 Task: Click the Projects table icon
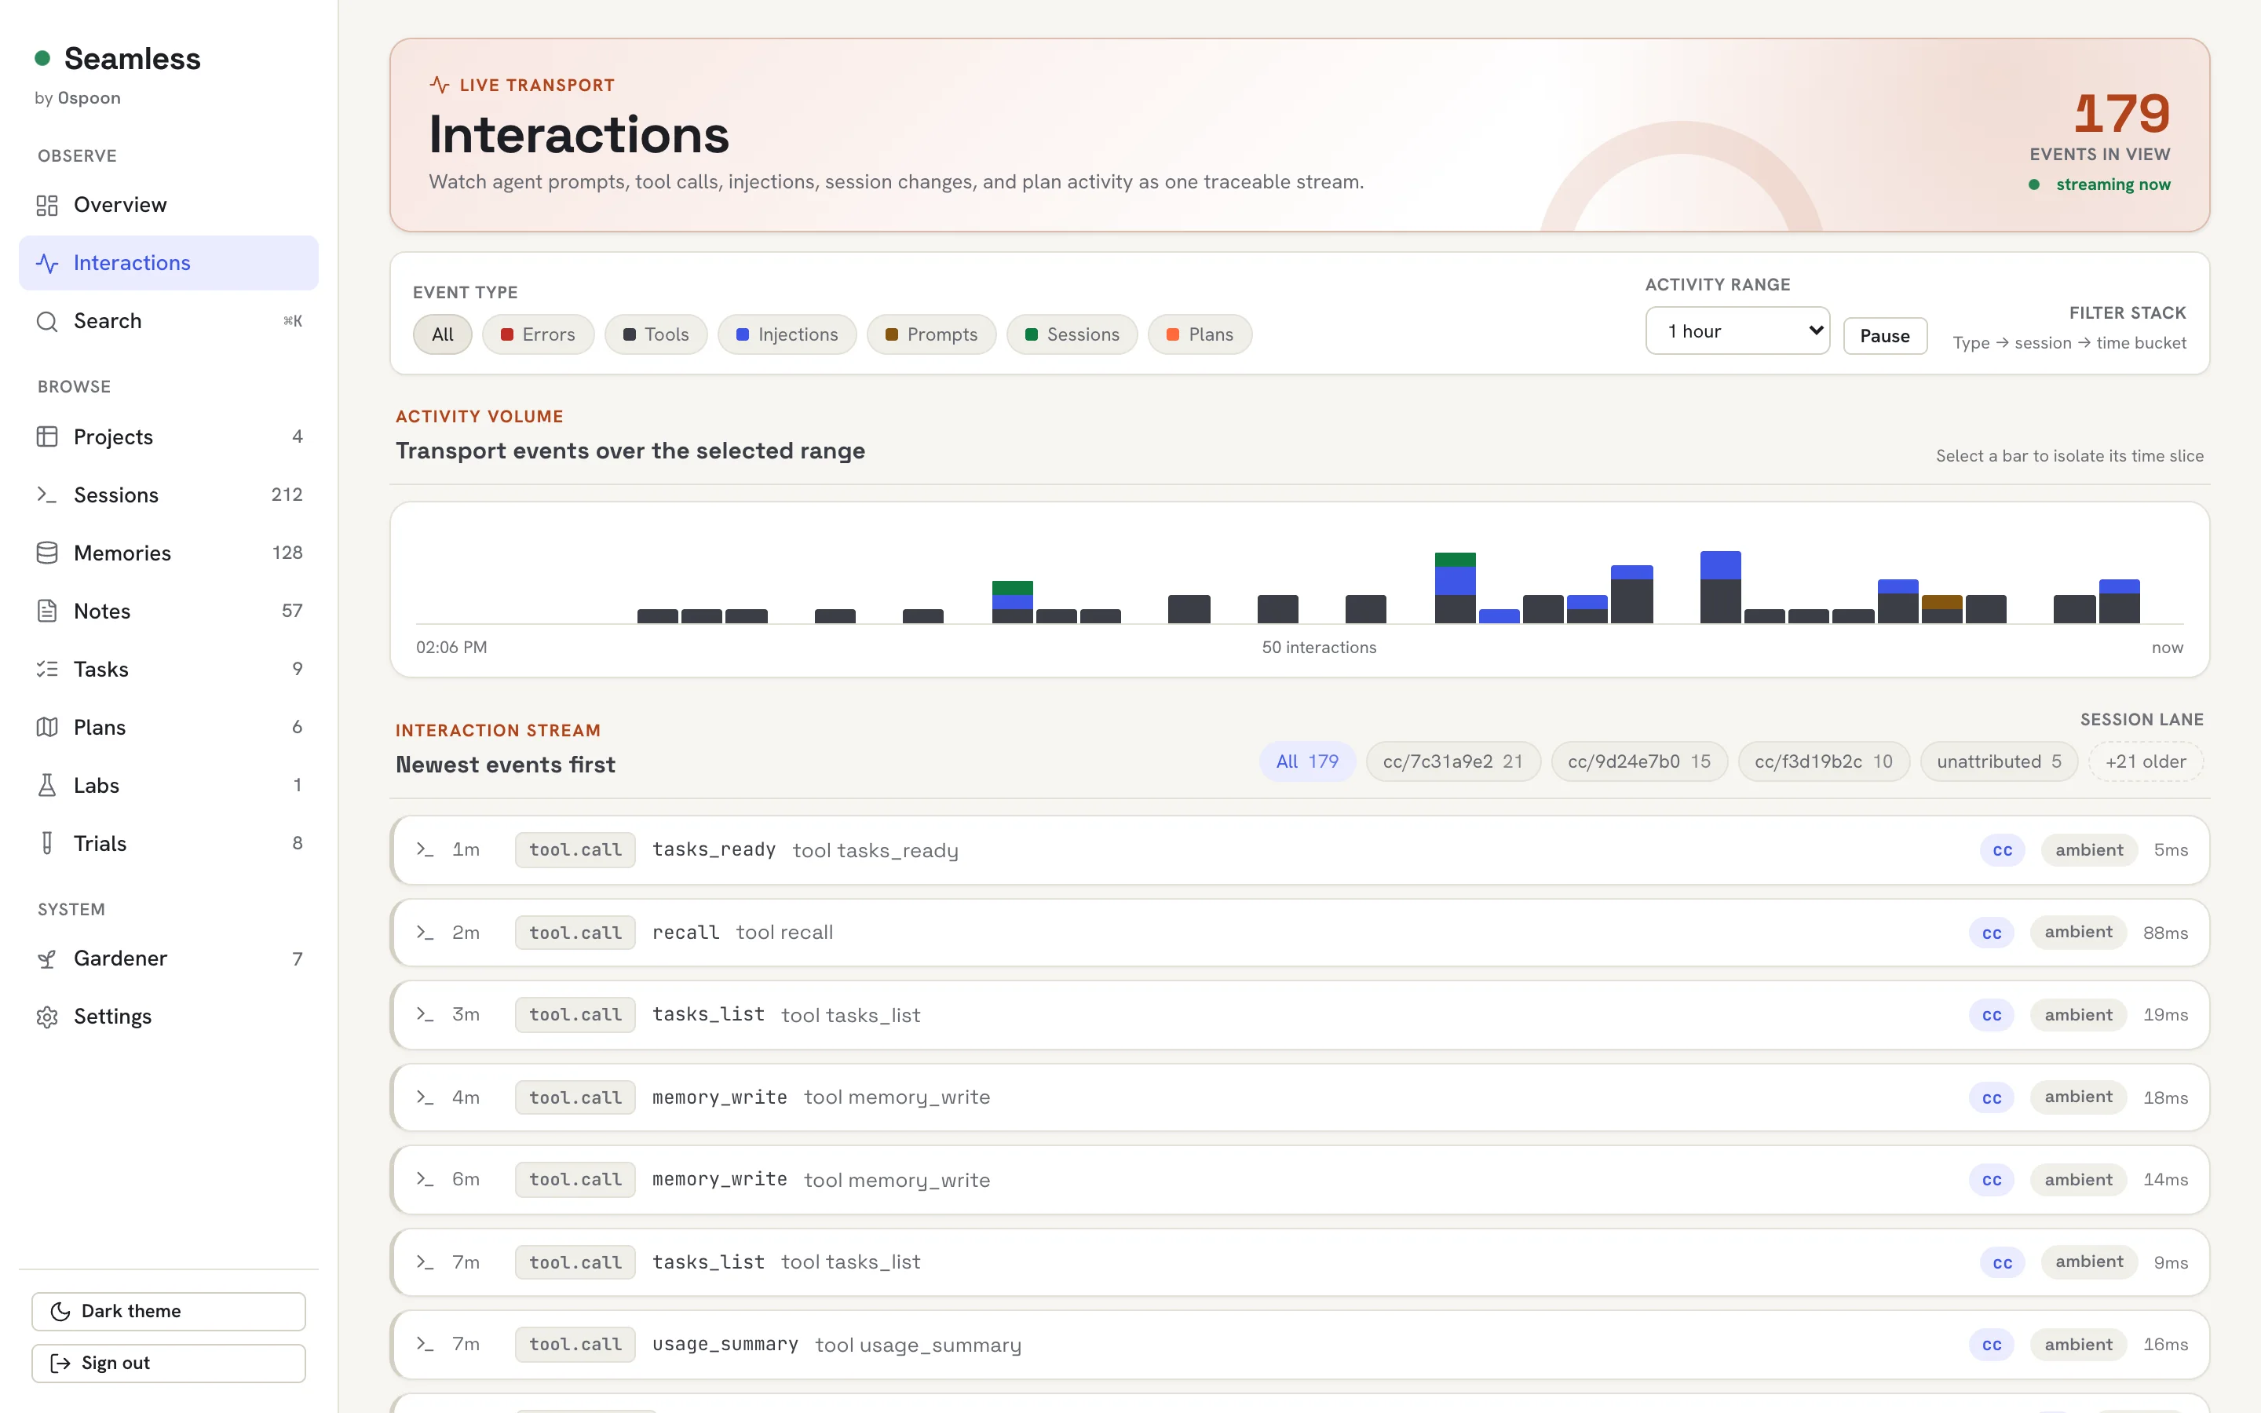tap(47, 436)
